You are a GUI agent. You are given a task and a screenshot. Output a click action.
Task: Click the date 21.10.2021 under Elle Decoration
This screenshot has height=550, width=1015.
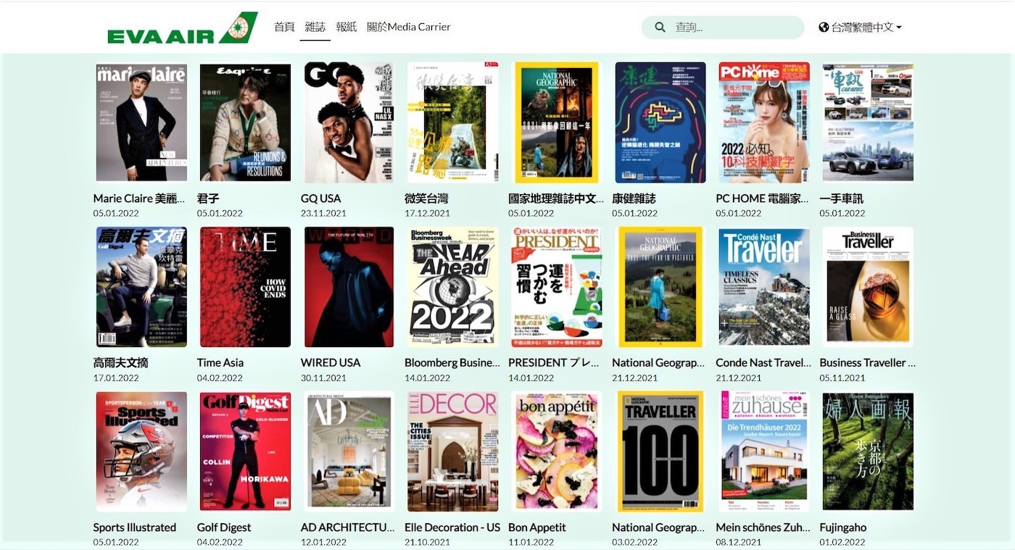point(427,542)
